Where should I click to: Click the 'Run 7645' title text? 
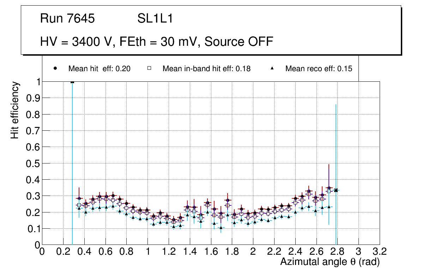[67, 19]
